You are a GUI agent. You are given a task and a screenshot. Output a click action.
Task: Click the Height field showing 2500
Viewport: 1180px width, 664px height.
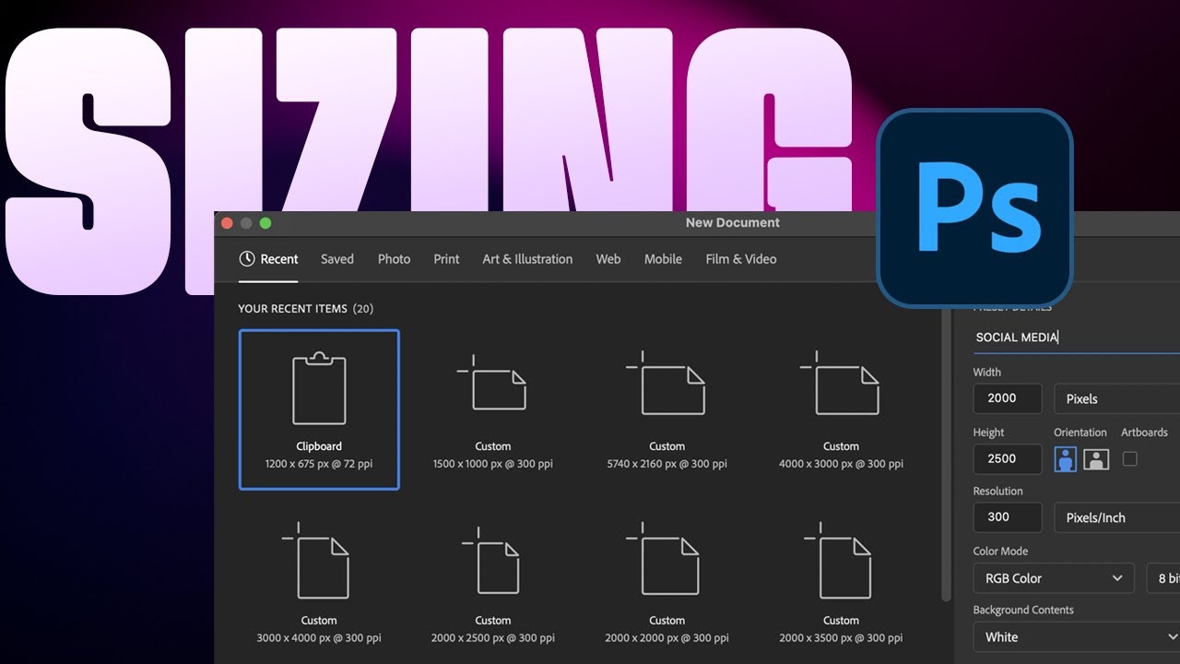click(1008, 458)
